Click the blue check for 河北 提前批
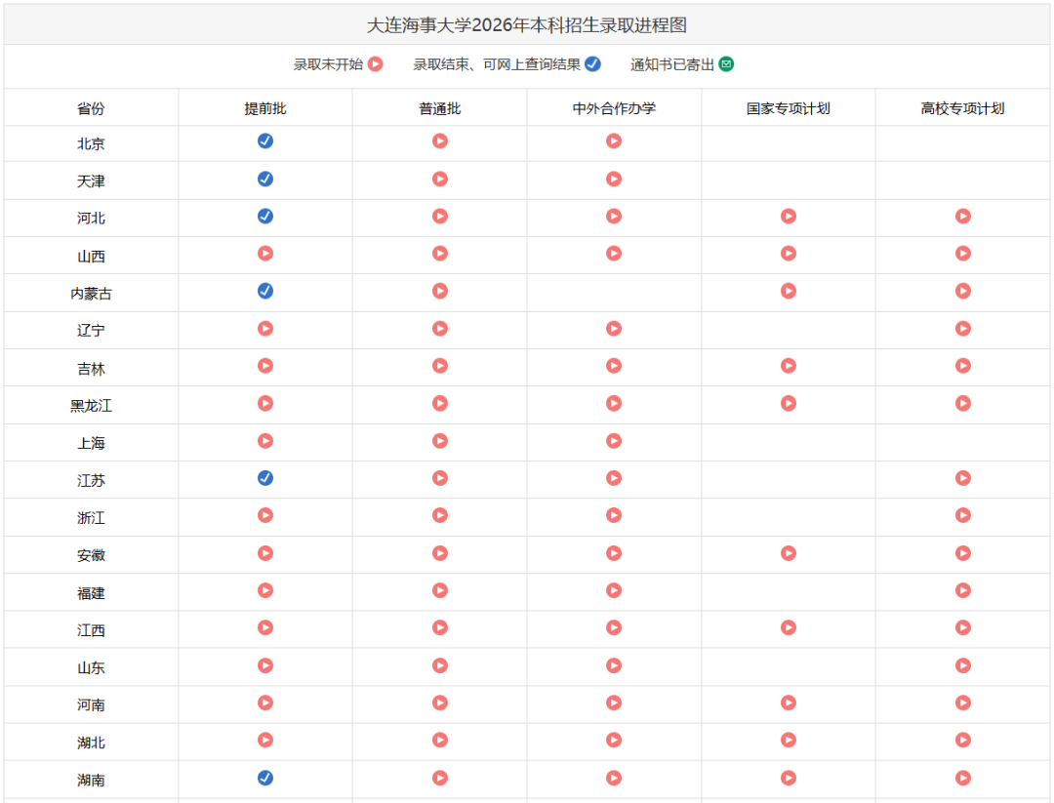Image resolution: width=1054 pixels, height=803 pixels. point(265,217)
